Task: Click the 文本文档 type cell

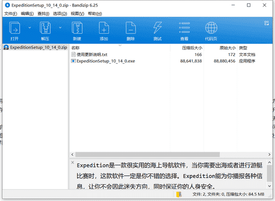Action: pos(247,55)
